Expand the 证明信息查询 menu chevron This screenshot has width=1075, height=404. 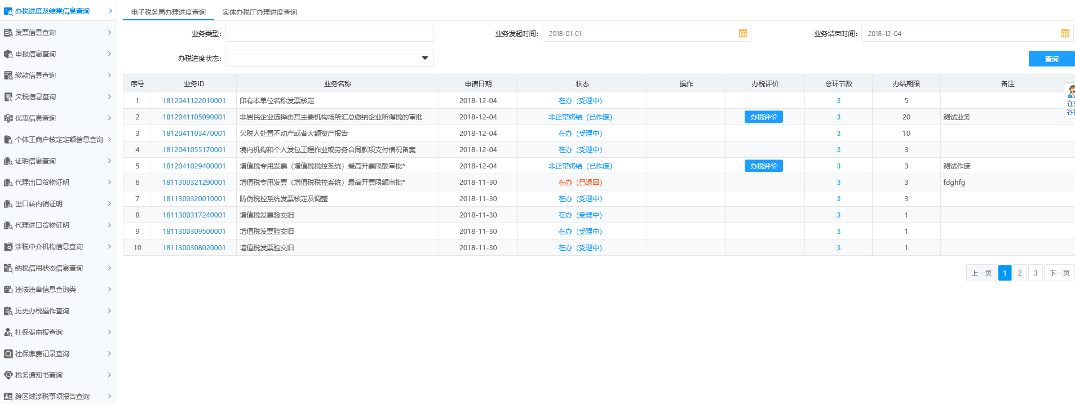[x=109, y=161]
